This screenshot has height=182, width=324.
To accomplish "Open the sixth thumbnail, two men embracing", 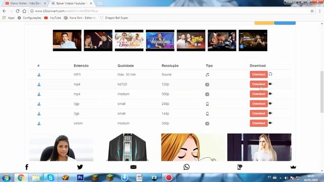I will pos(222,40).
